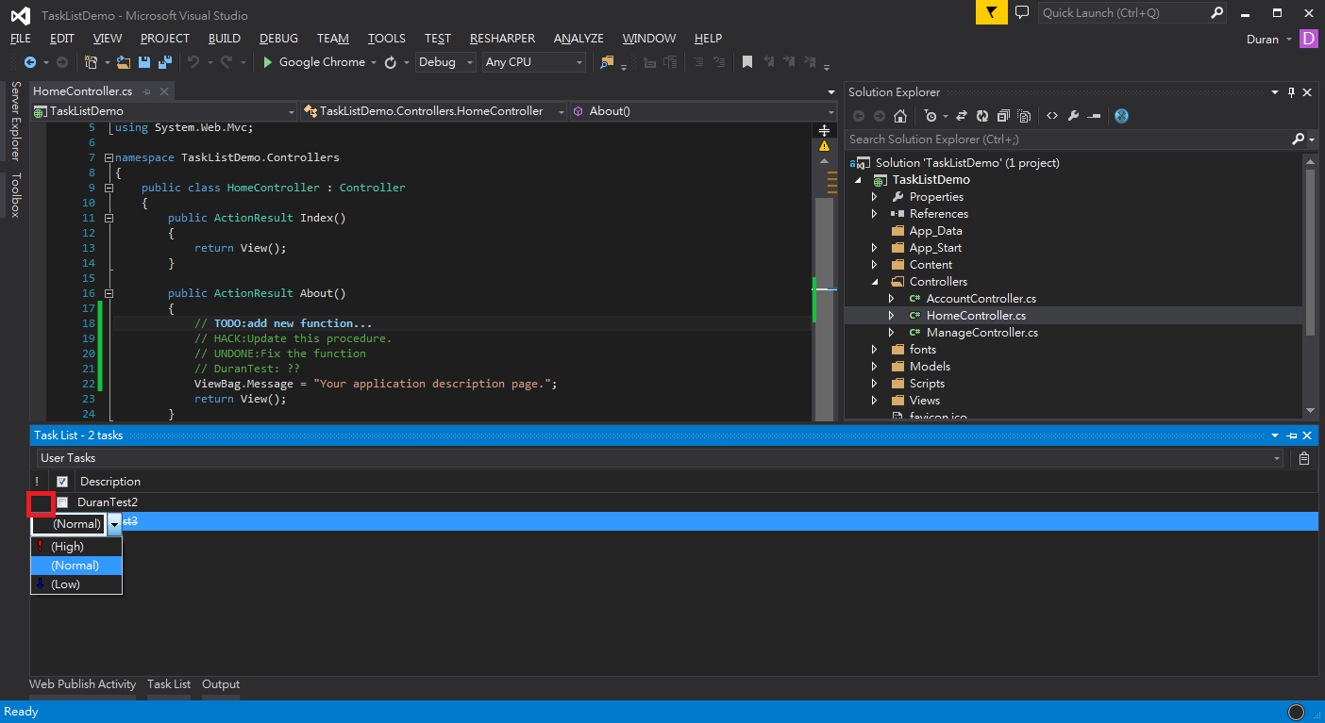Switch to the Output tab
This screenshot has width=1325, height=723.
coord(221,684)
